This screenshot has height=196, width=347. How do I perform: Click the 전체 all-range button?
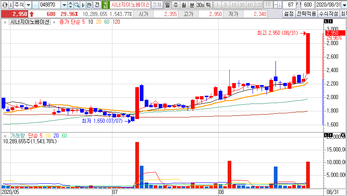[x=157, y=5]
